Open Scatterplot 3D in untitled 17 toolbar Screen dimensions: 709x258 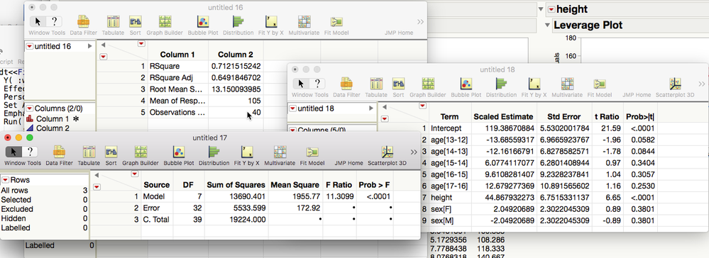(387, 152)
